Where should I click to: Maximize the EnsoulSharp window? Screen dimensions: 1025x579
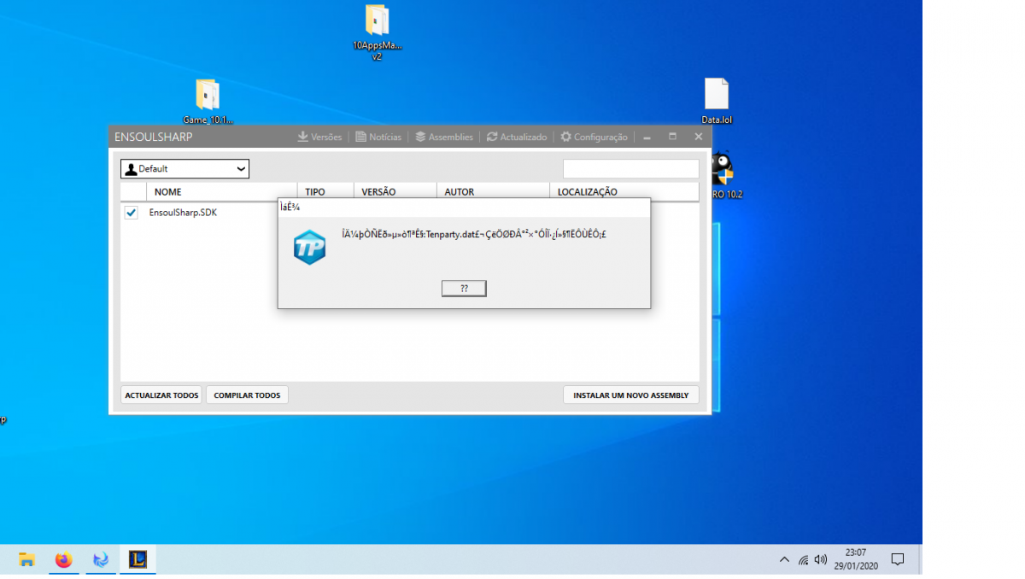pyautogui.click(x=672, y=137)
